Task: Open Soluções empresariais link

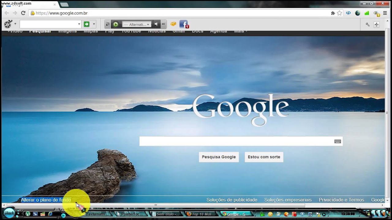Action: (288, 200)
